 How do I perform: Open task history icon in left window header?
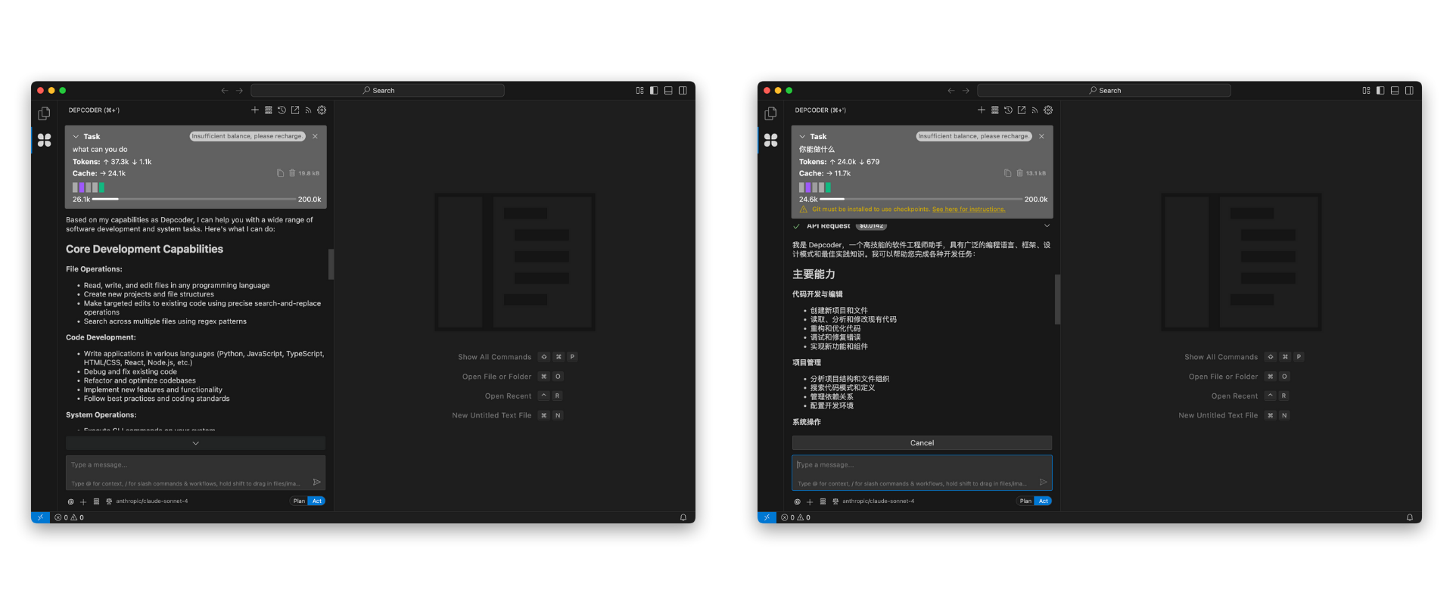[282, 110]
